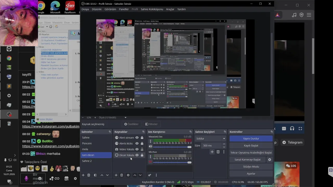Open scene filters icon in Sahneler toolbar
333x187 pixels.
coord(95,175)
